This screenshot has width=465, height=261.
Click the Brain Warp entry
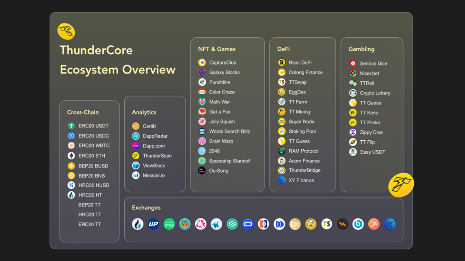pyautogui.click(x=216, y=141)
